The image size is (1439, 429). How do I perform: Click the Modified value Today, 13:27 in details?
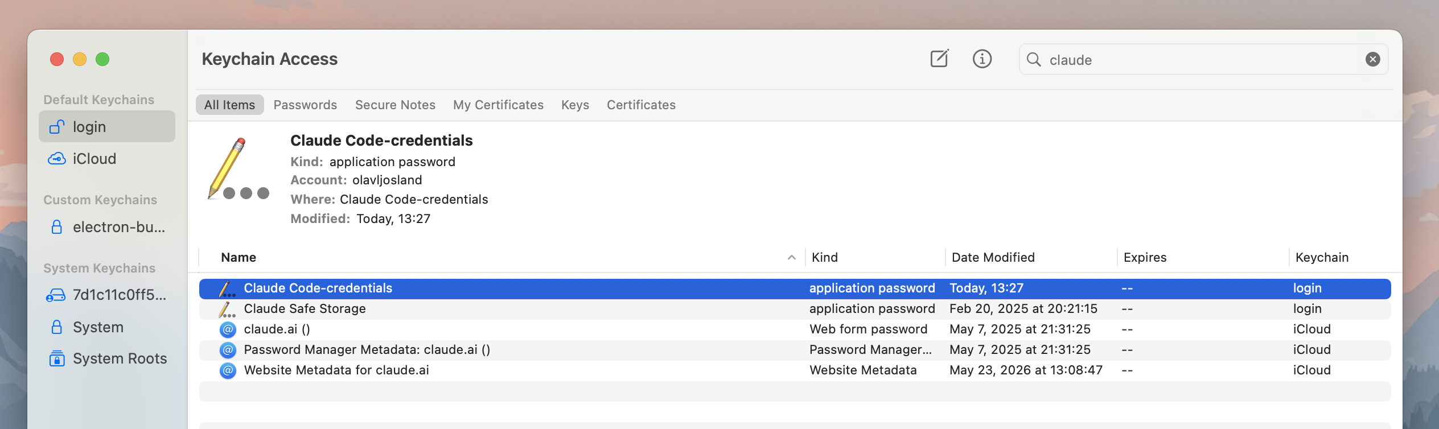point(393,218)
